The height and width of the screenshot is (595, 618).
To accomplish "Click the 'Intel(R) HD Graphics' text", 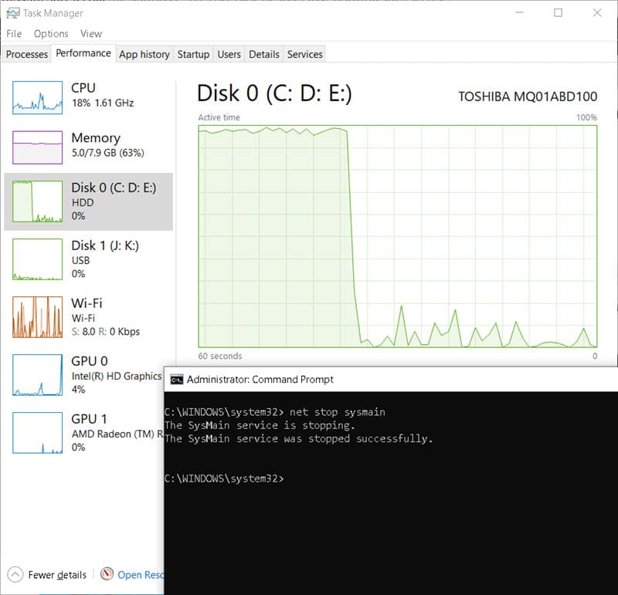I will [117, 376].
